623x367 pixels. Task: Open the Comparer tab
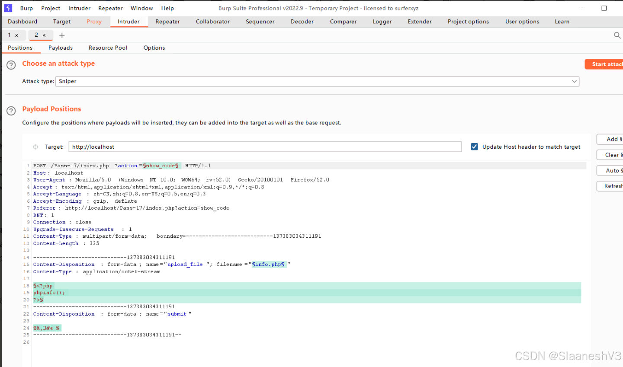(x=344, y=22)
